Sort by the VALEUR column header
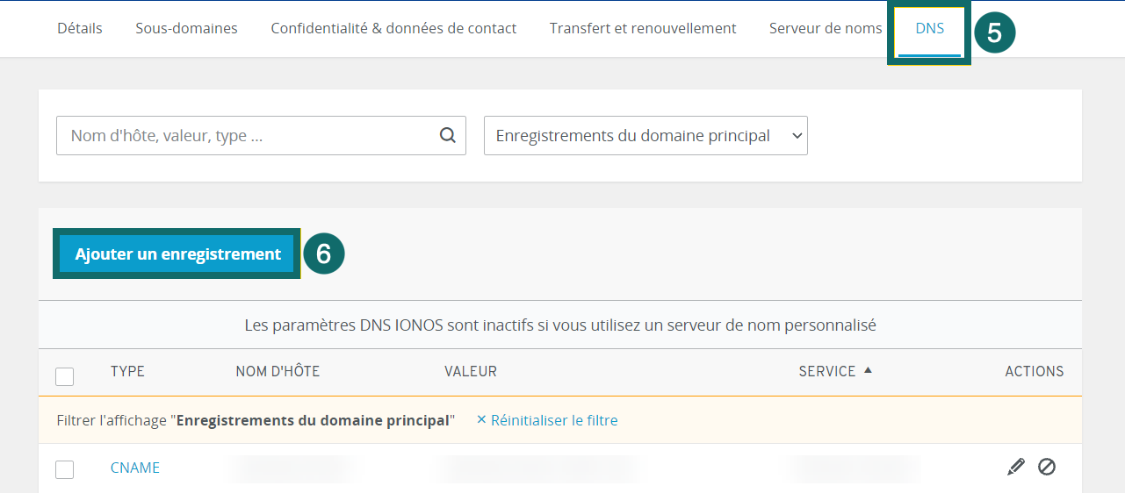This screenshot has width=1125, height=493. [471, 371]
